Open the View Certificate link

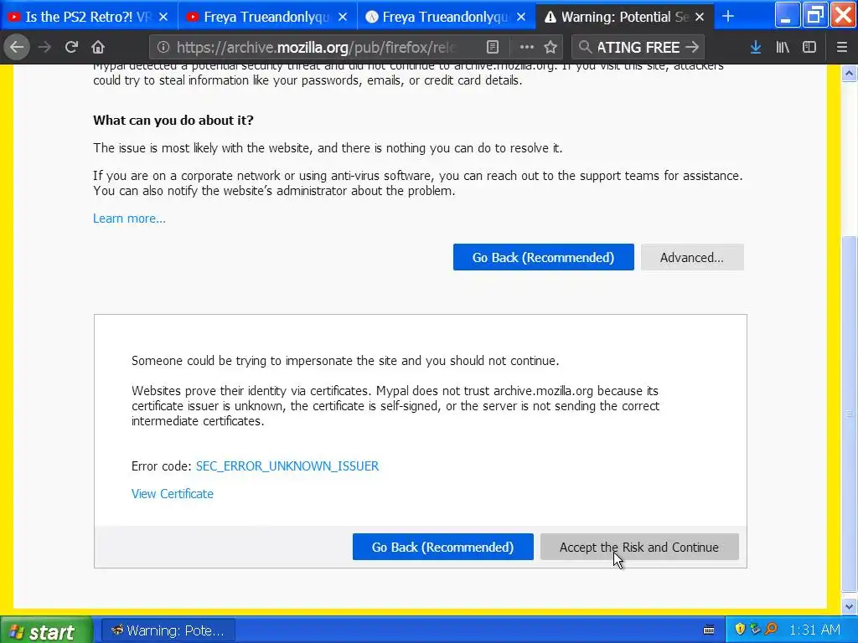pyautogui.click(x=173, y=494)
